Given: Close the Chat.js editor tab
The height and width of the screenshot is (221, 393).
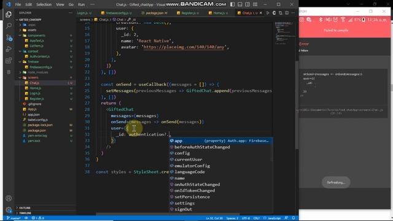Looking at the screenshot, I should [261, 13].
